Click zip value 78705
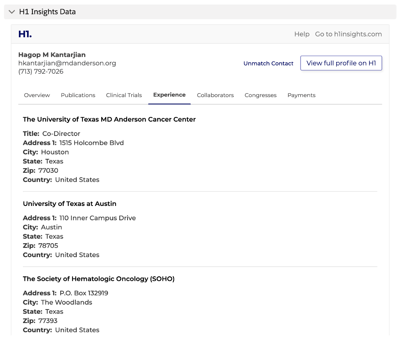Image resolution: width=397 pixels, height=339 pixels. click(x=48, y=246)
